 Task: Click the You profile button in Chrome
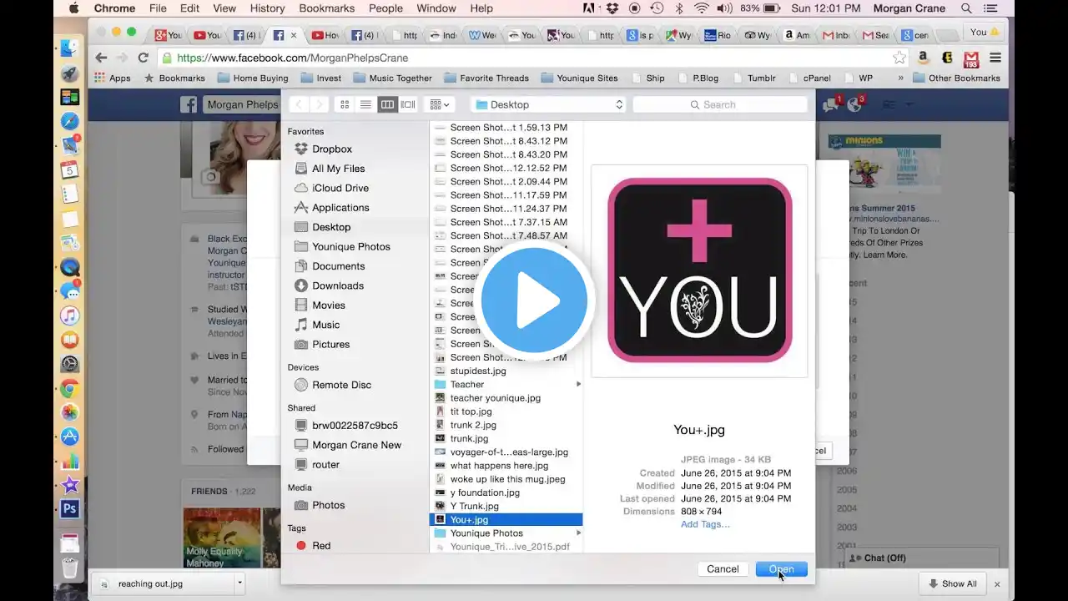[x=985, y=33]
